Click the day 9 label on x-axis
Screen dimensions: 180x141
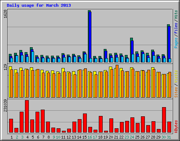(x=54, y=137)
